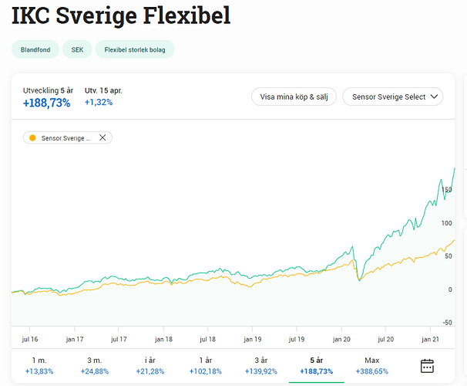
Task: Click the SEK currency tag
Action: [x=77, y=49]
